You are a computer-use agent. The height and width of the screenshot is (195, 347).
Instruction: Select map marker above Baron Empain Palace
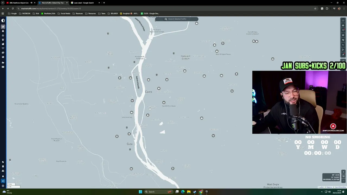tap(217, 51)
